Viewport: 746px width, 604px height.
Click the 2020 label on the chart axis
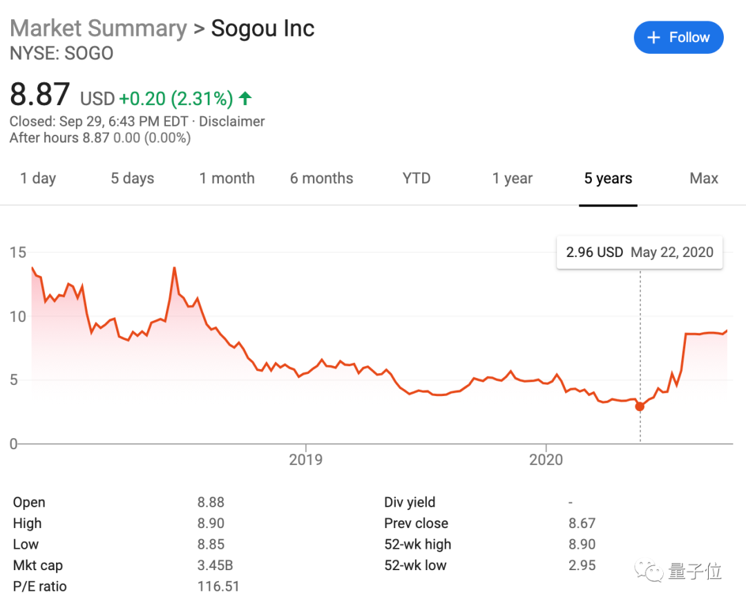(546, 460)
